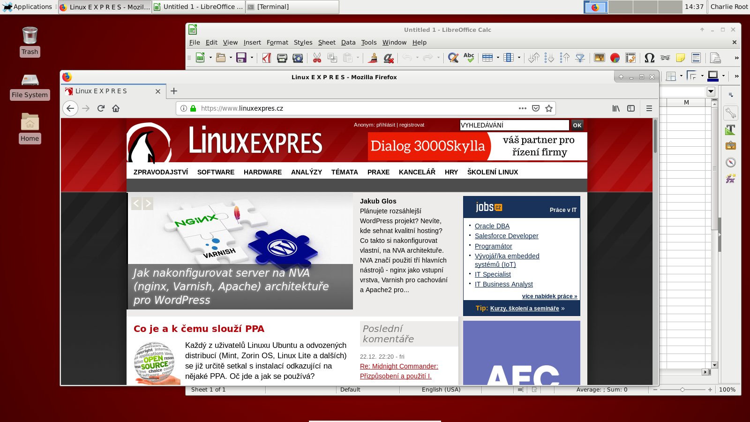Click the New spreadsheet icon in Calc toolbar
Viewport: 750px width, 422px height.
tap(200, 58)
